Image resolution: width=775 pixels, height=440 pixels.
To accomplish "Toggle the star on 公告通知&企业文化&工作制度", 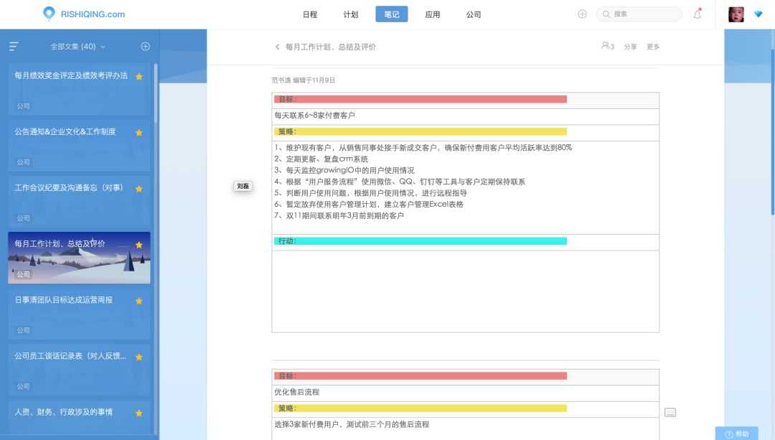I will (x=140, y=131).
